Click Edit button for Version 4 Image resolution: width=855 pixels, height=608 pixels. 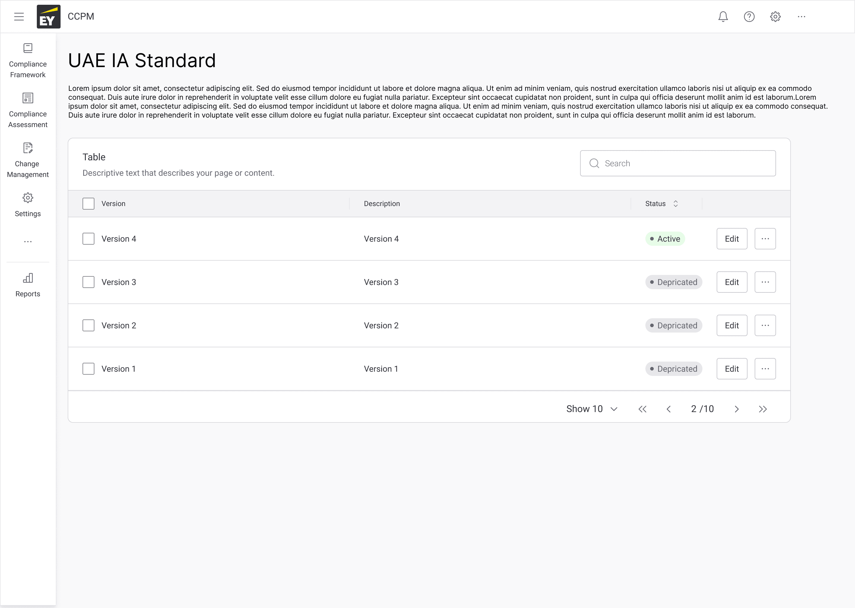pos(731,239)
